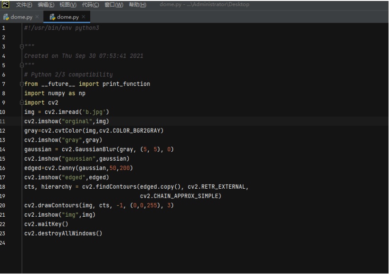390x275 pixels.
Task: Click the fold end marker beside import cv2
Action: tap(22, 102)
